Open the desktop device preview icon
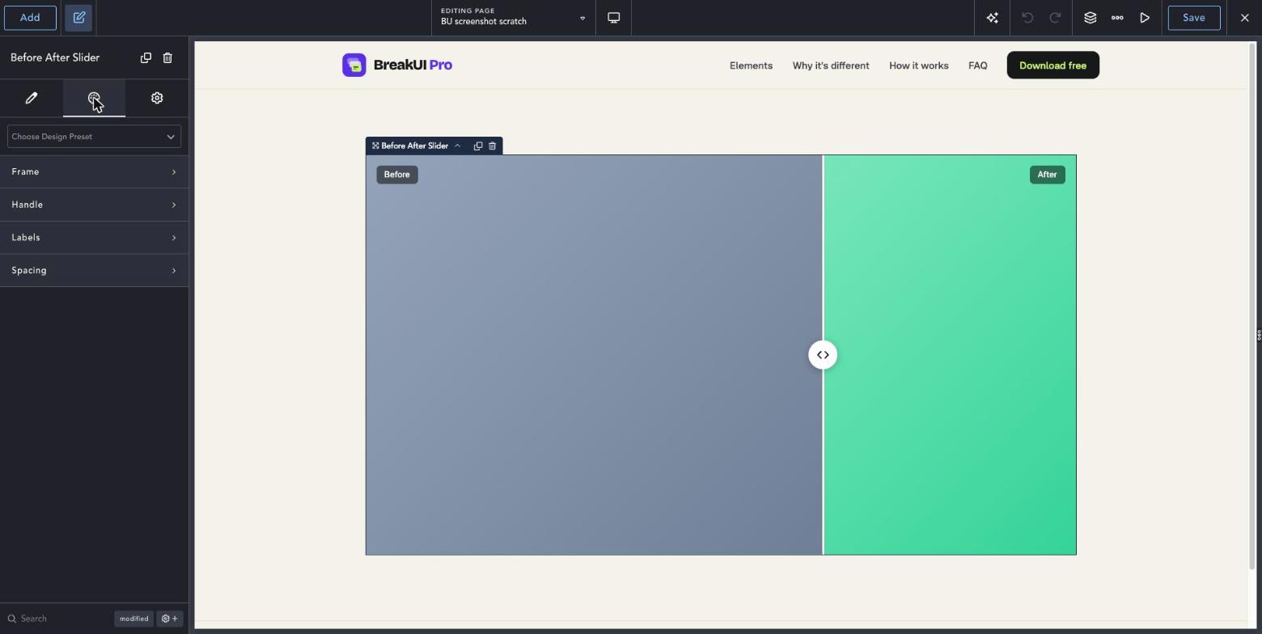The image size is (1262, 634). [614, 18]
